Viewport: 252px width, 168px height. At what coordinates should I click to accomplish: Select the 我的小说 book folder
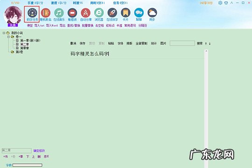17,33
